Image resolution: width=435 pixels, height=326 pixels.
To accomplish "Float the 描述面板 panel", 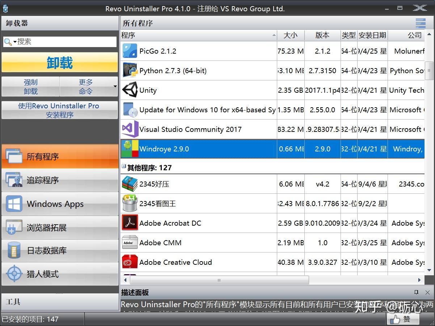I will click(x=416, y=292).
